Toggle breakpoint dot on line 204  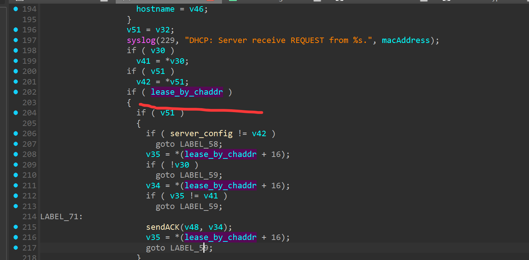(x=15, y=113)
